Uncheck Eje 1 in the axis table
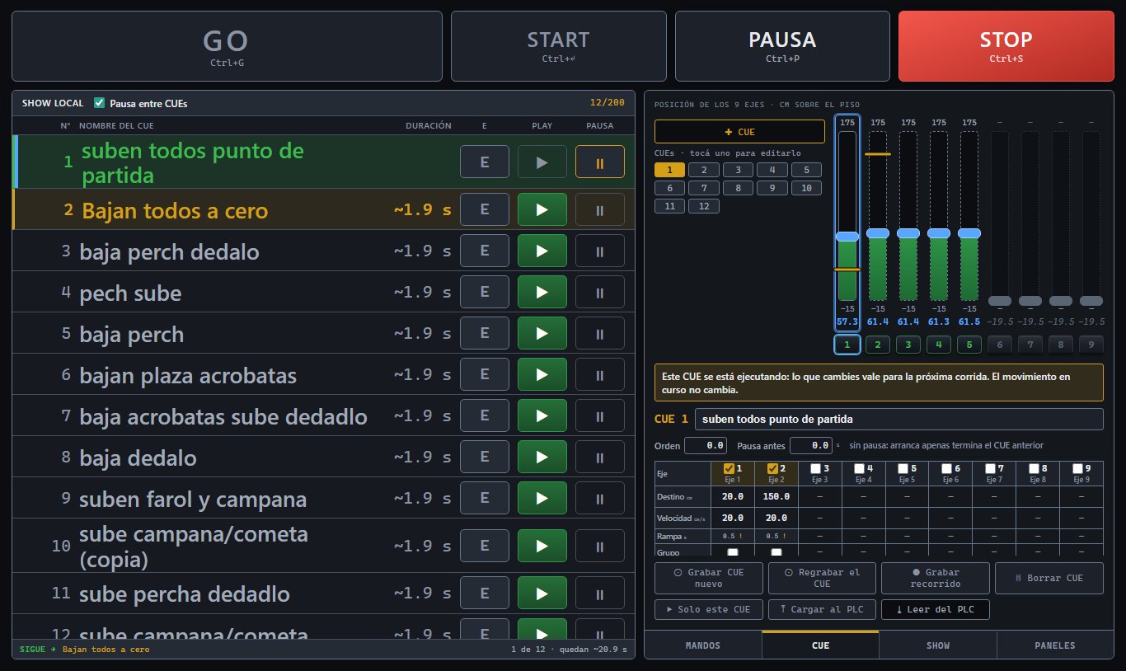This screenshot has width=1126, height=671. pyautogui.click(x=729, y=468)
